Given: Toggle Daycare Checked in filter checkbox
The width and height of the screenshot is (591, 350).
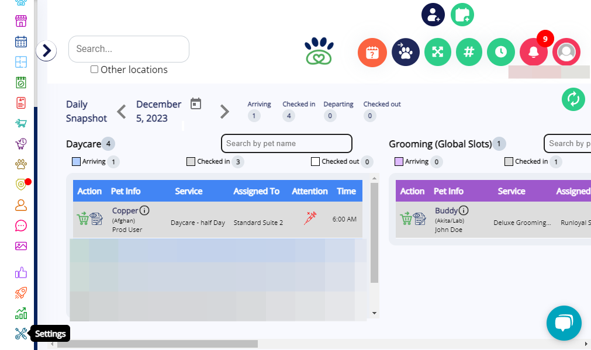Looking at the screenshot, I should [191, 162].
